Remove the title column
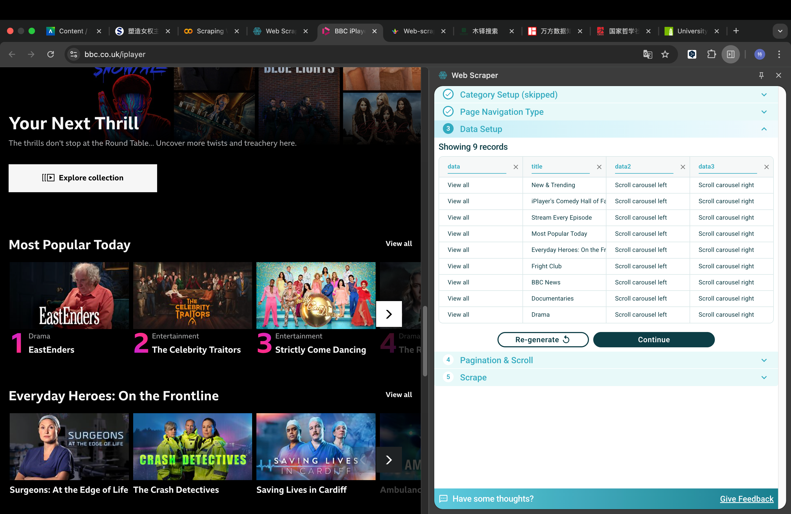The width and height of the screenshot is (791, 514). click(599, 167)
